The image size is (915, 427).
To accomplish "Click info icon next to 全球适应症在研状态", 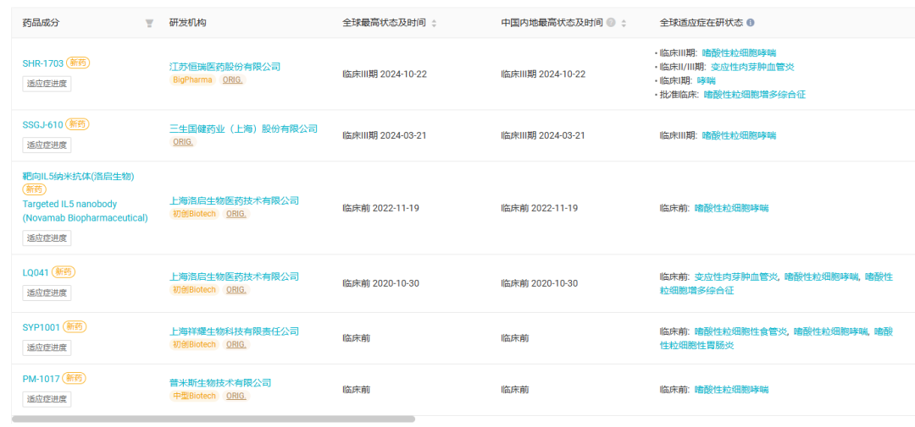I will pyautogui.click(x=751, y=23).
